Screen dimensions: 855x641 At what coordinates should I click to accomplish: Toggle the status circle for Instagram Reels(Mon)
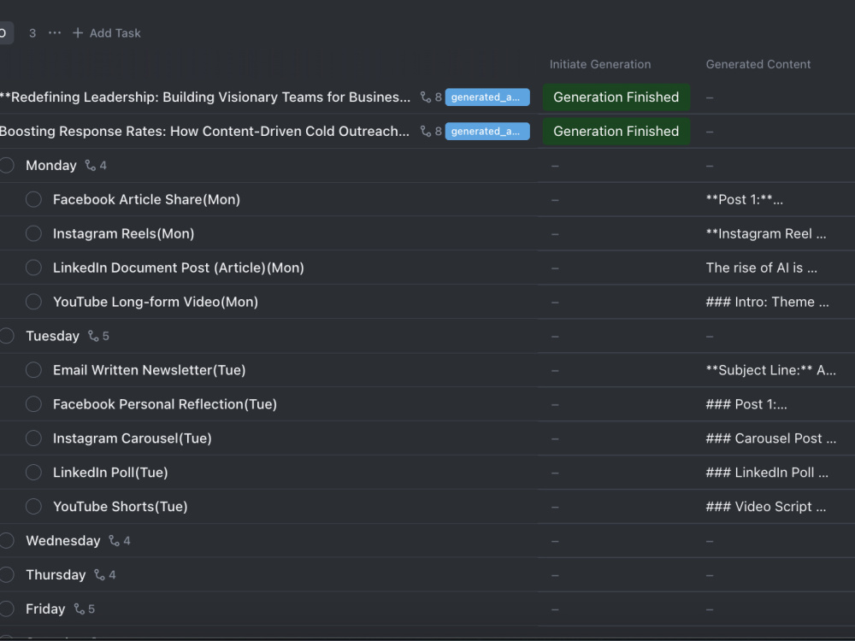[34, 233]
